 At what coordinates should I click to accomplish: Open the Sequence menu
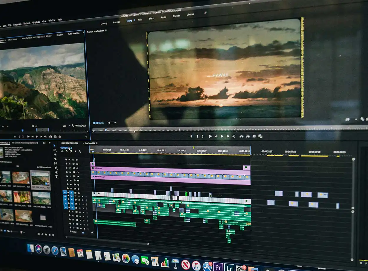(x=17, y=24)
